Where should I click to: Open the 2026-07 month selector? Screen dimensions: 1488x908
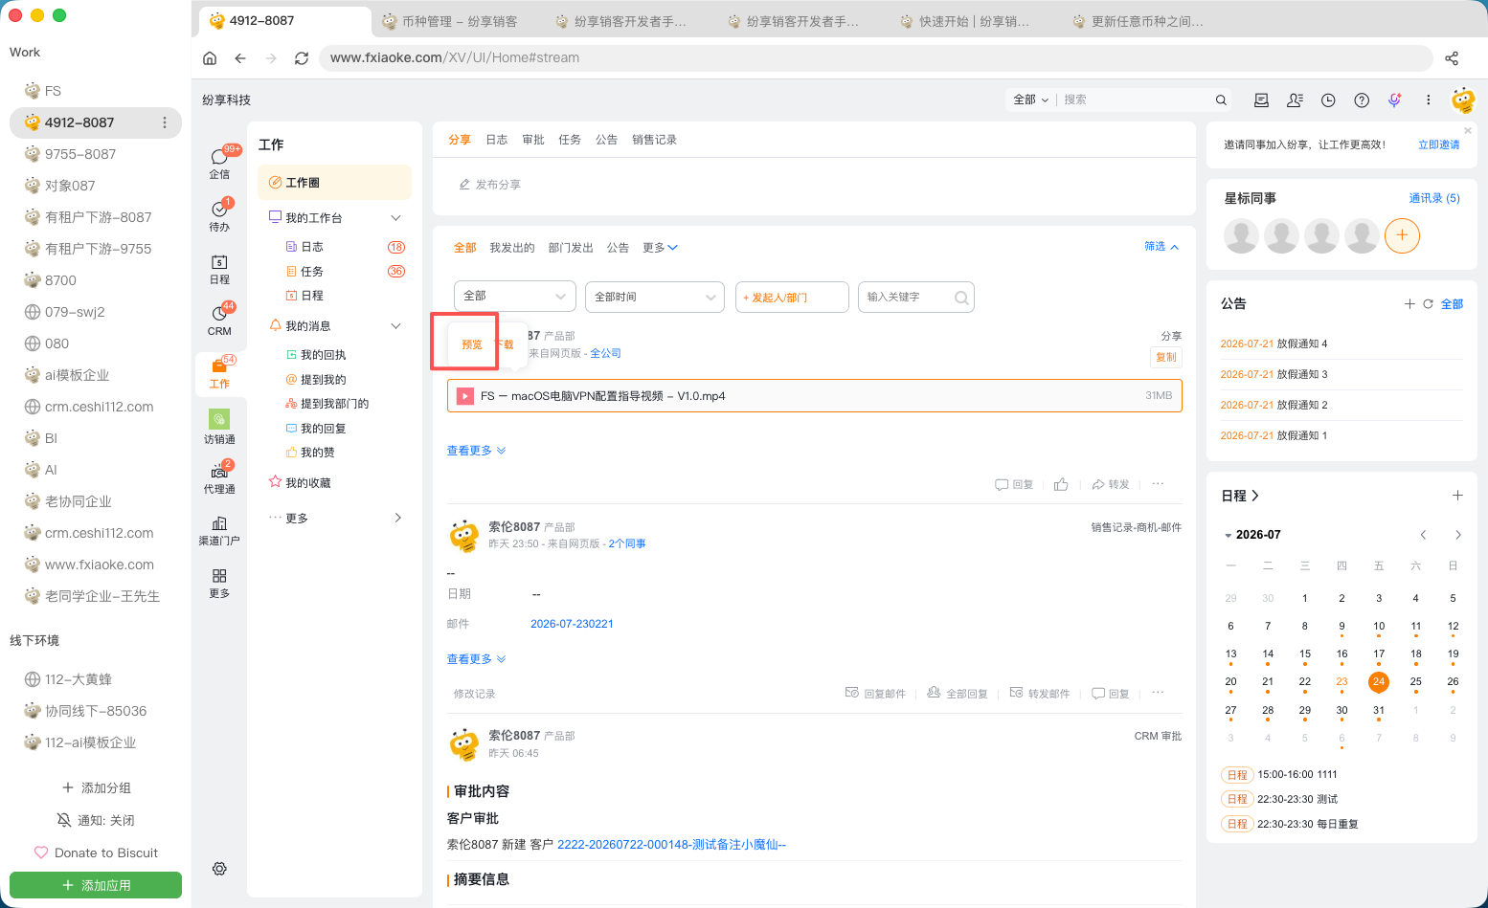pyautogui.click(x=1252, y=535)
